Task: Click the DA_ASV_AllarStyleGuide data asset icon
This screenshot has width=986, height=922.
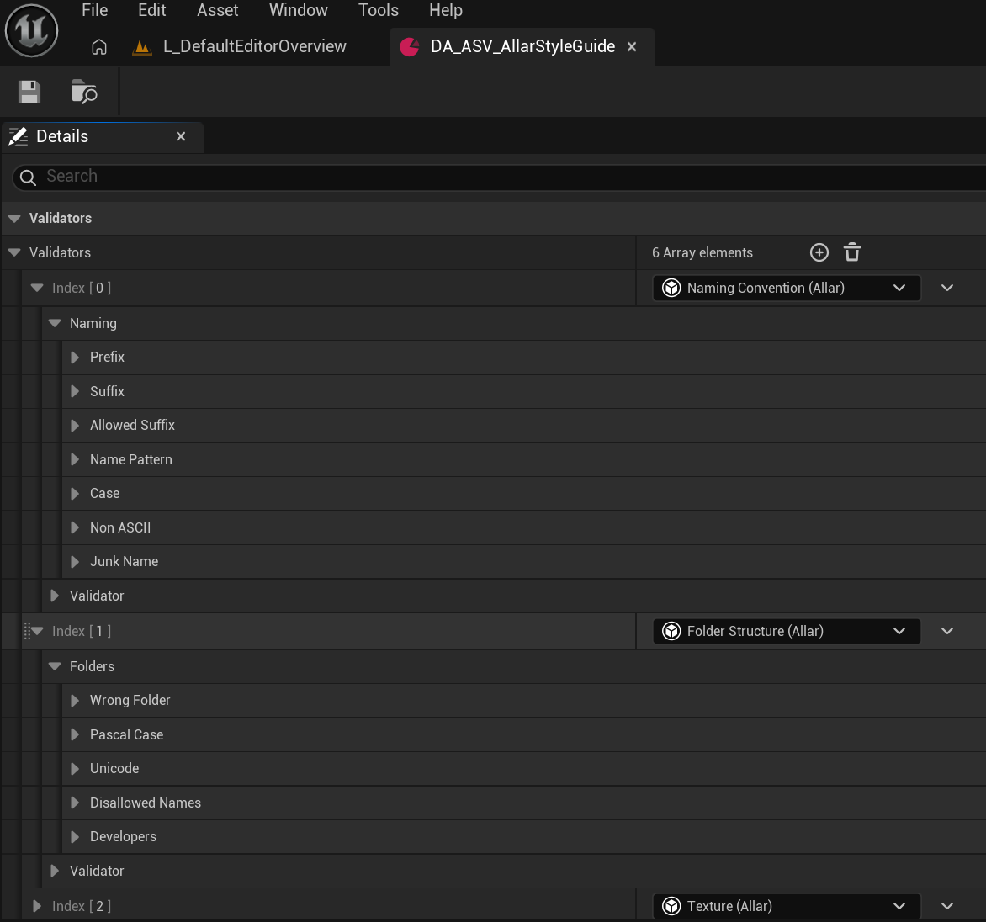Action: click(x=410, y=47)
